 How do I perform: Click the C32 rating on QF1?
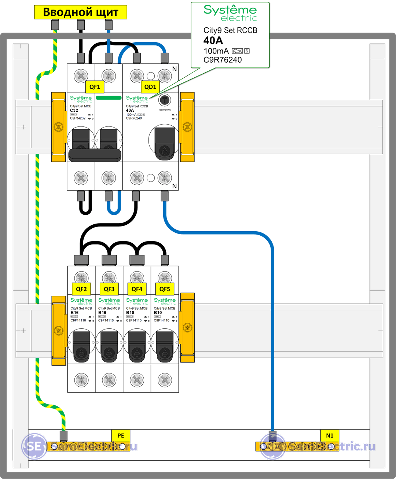(74, 110)
